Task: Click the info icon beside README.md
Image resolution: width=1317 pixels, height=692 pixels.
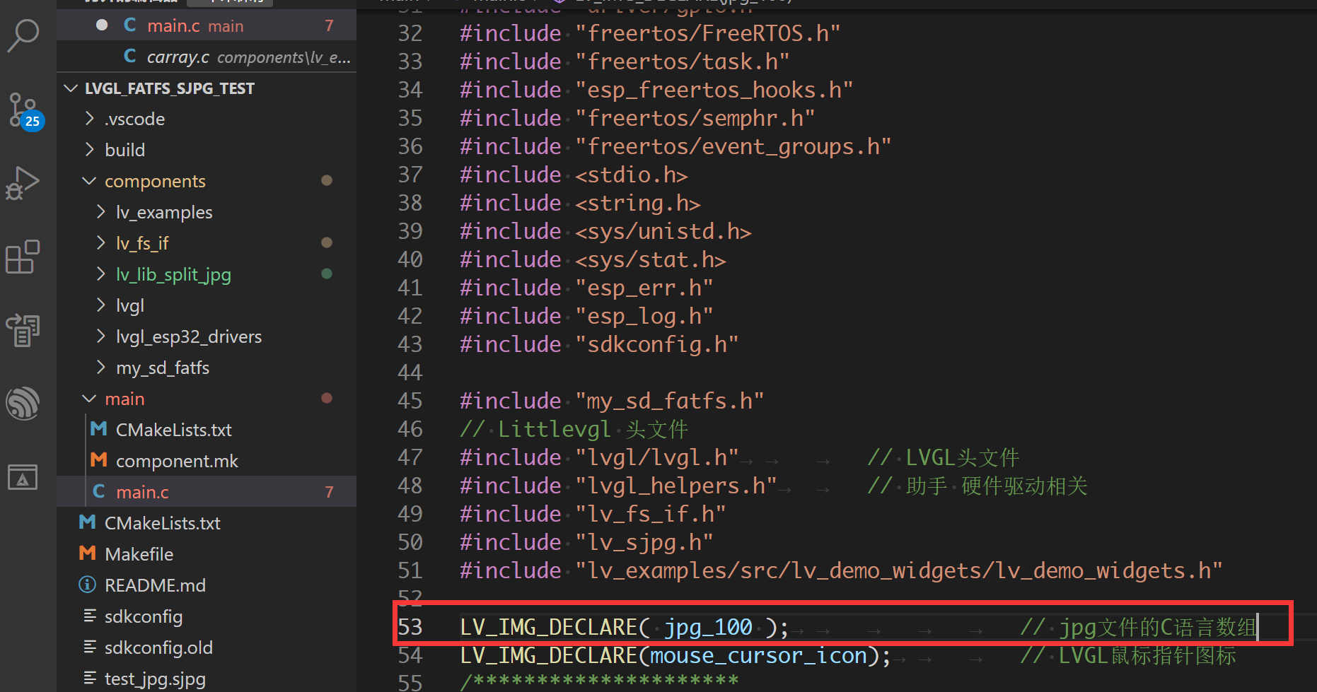Action: (87, 585)
